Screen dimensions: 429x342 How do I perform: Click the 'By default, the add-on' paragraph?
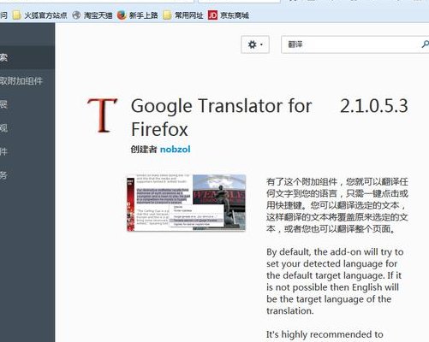point(335,281)
